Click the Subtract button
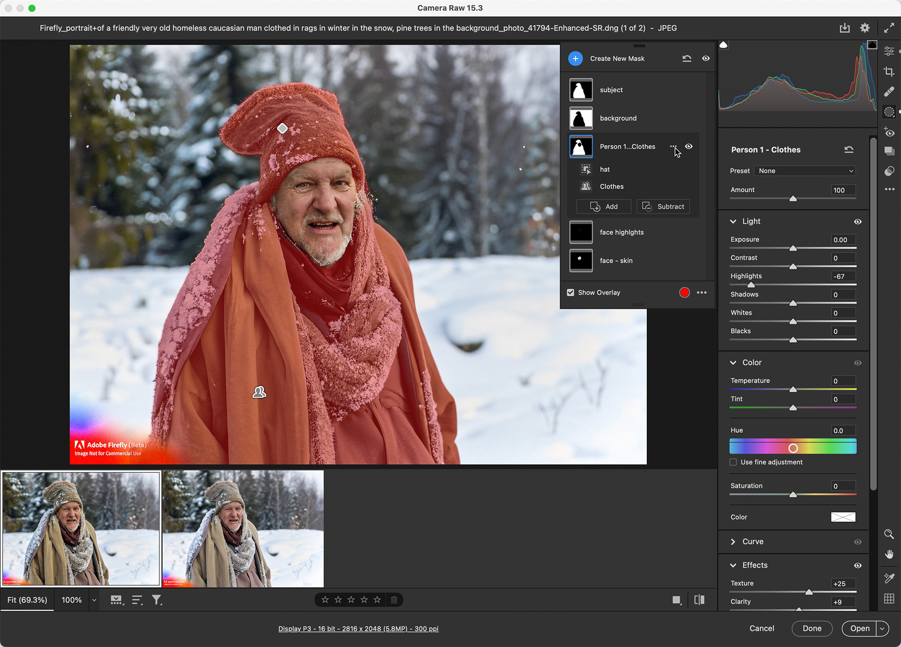The image size is (901, 647). (663, 207)
